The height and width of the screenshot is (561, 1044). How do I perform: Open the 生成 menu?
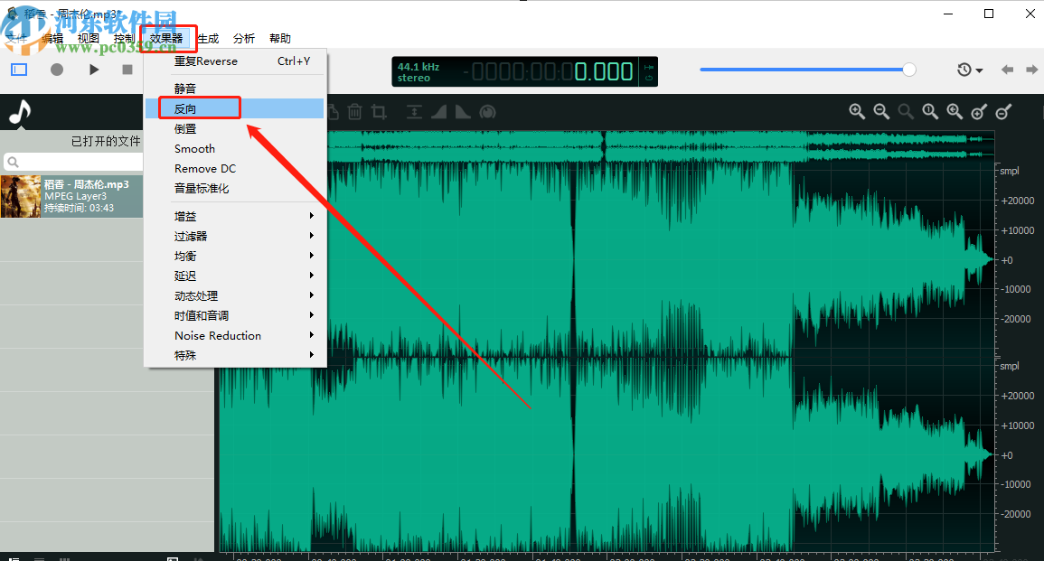[209, 39]
